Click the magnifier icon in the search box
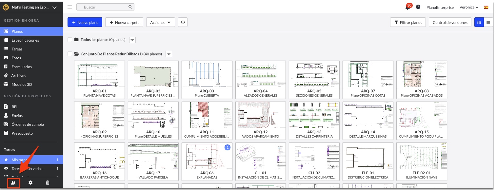The height and width of the screenshot is (190, 496). [130, 7]
